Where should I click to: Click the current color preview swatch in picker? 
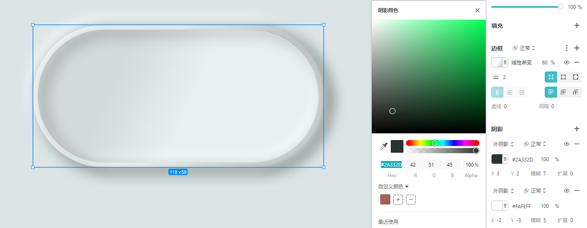[x=397, y=146]
